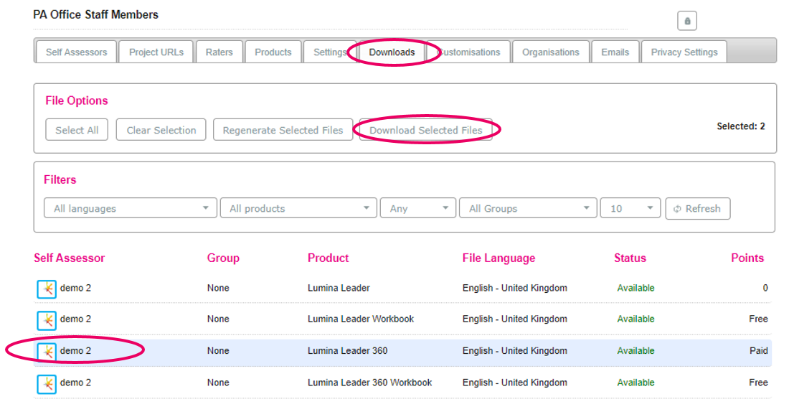This screenshot has height=412, width=789.
Task: Select the Lumina Leader product cell
Action: pos(339,288)
